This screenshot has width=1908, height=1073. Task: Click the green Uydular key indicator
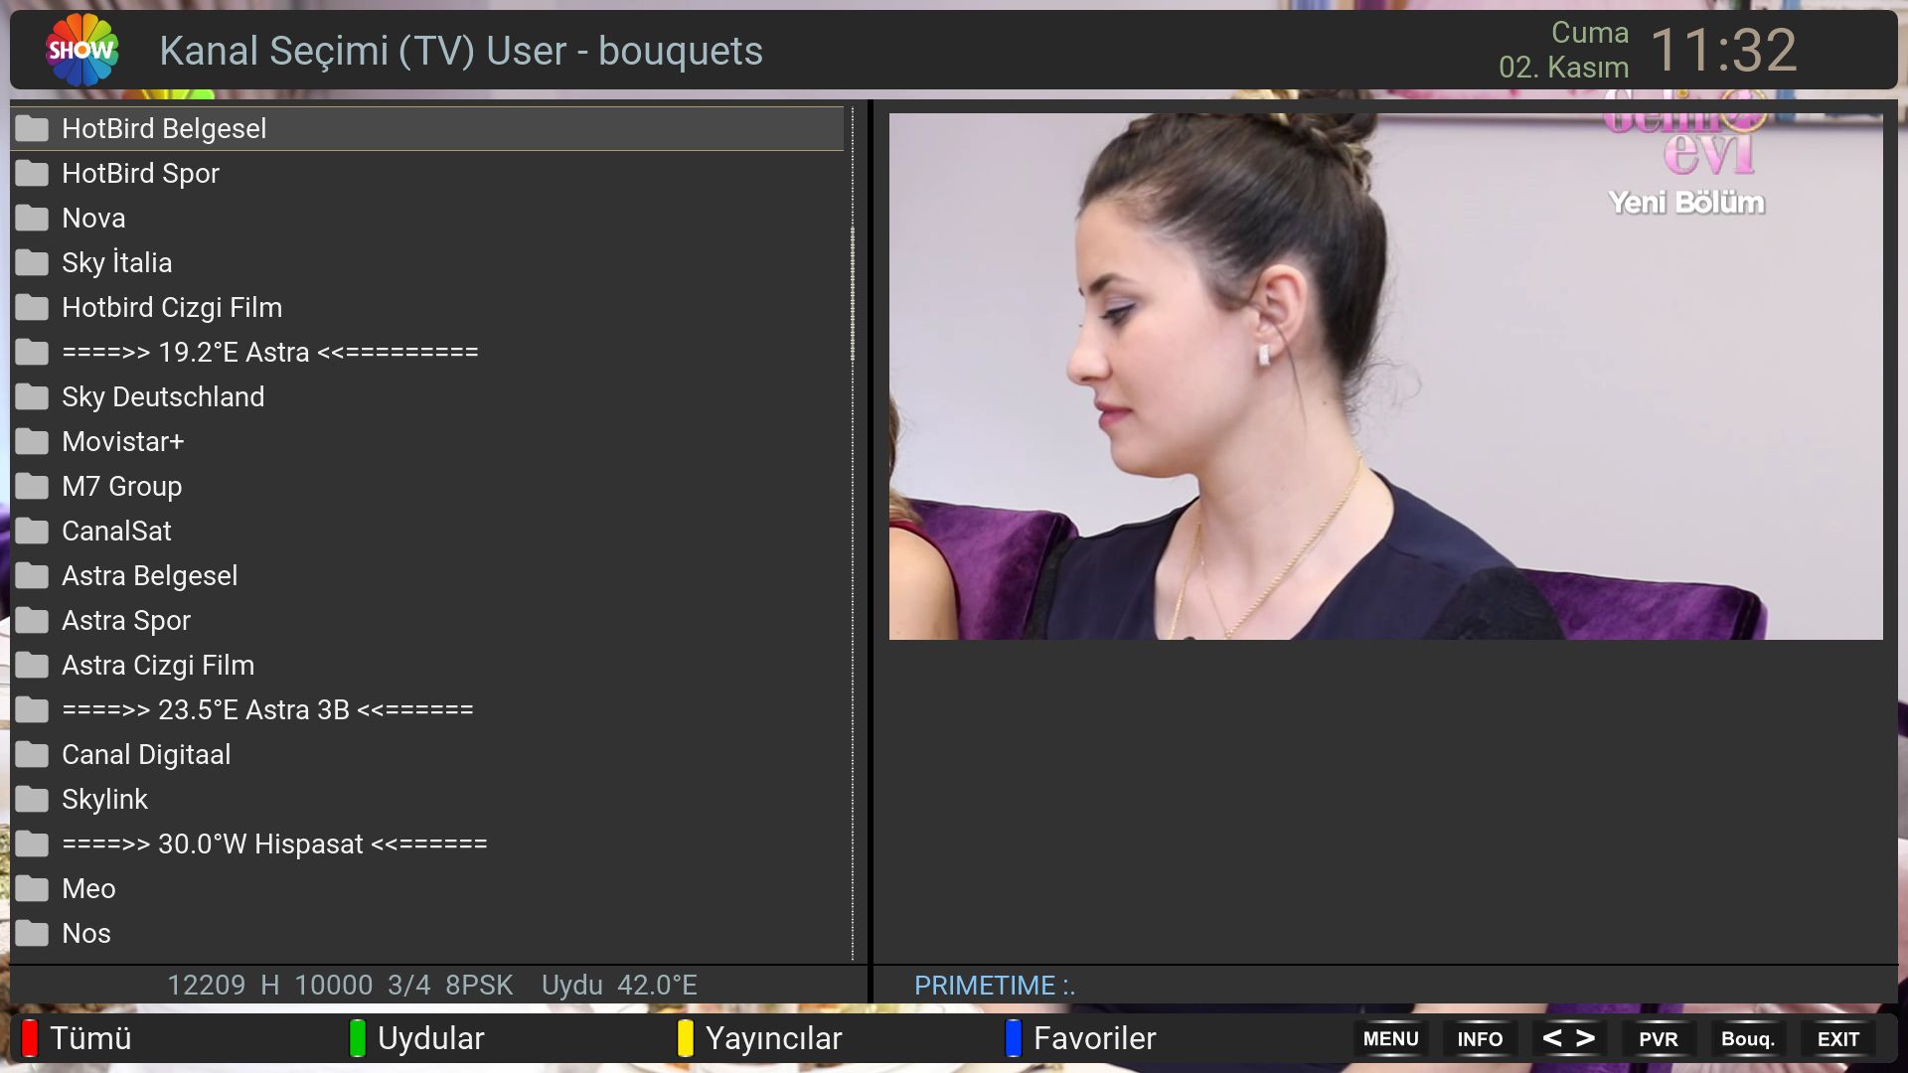pyautogui.click(x=358, y=1038)
